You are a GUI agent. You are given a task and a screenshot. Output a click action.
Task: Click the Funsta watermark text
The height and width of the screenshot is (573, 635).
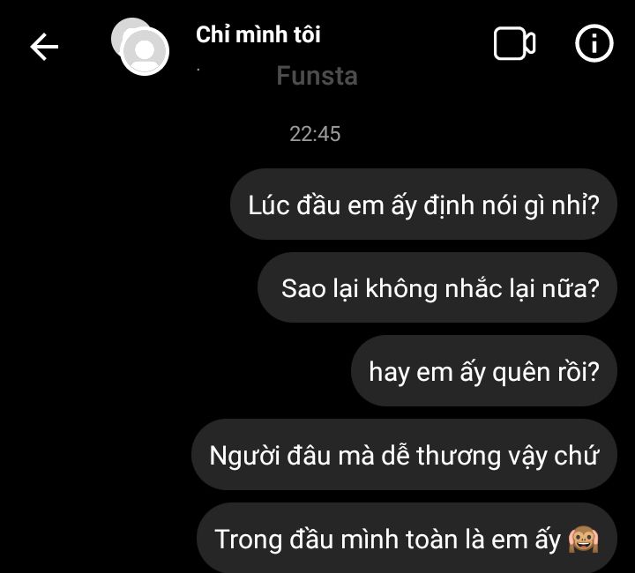(317, 76)
